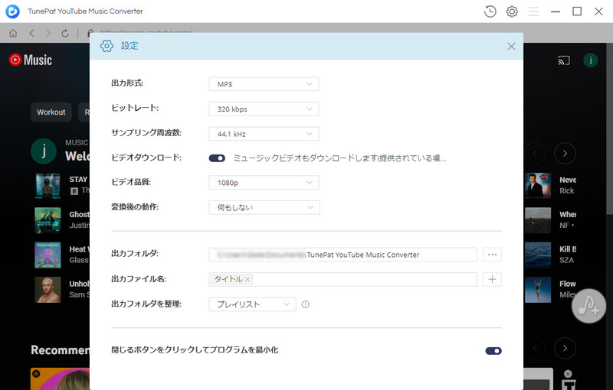The height and width of the screenshot is (390, 613).
Task: Navigate back in embedded browser
Action: coord(31,34)
